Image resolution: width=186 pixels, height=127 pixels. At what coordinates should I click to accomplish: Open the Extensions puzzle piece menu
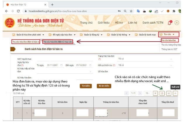(x=174, y=11)
